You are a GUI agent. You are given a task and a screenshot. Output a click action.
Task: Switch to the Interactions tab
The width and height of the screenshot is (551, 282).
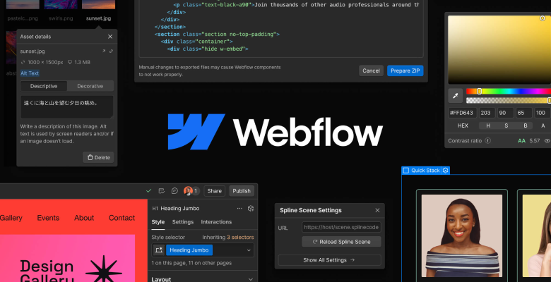(x=216, y=222)
